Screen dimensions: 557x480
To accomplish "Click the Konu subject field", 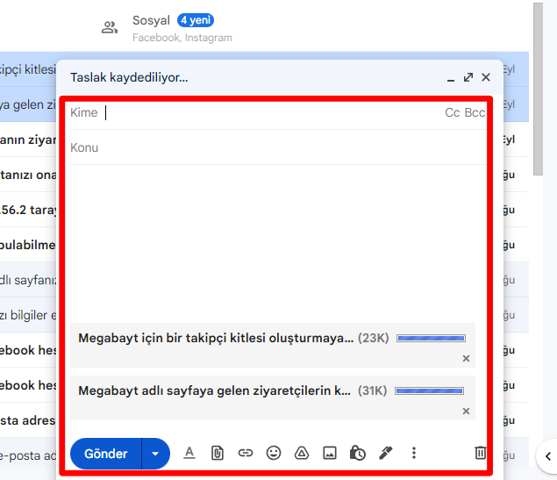I will pyautogui.click(x=278, y=147).
